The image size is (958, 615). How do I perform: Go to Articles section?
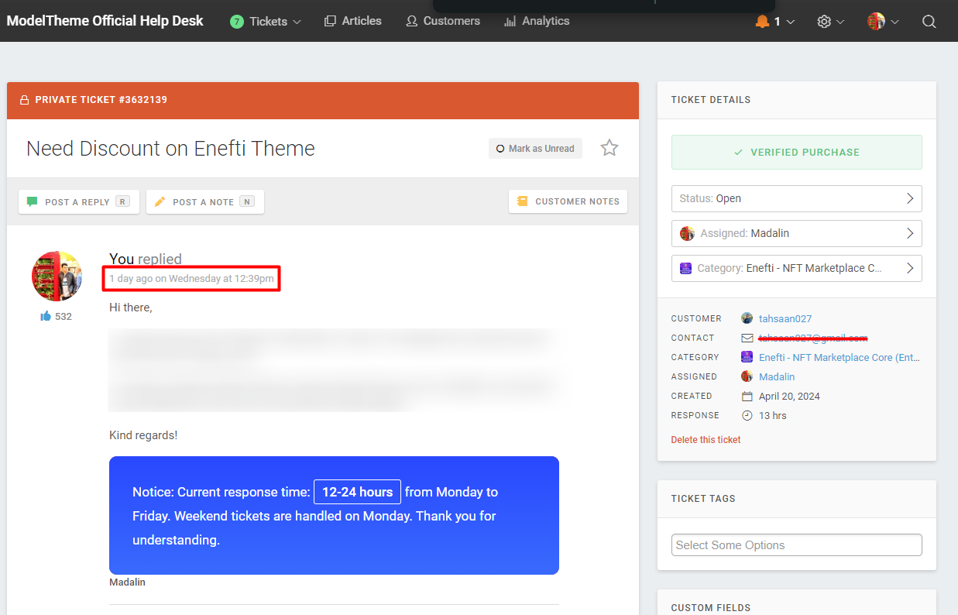pos(353,21)
